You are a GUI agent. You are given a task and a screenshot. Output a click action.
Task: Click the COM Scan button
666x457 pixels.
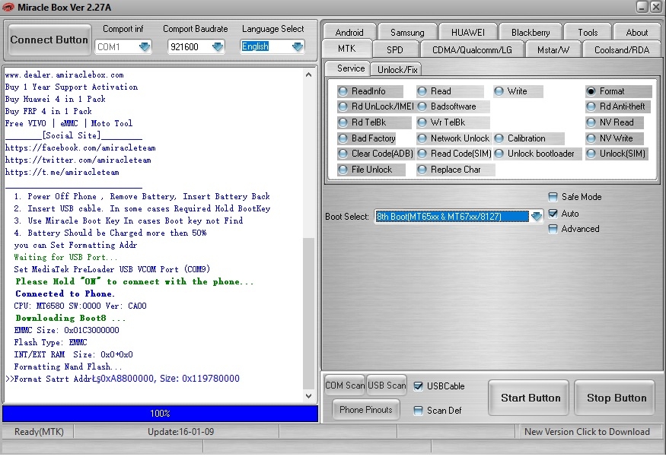(345, 386)
